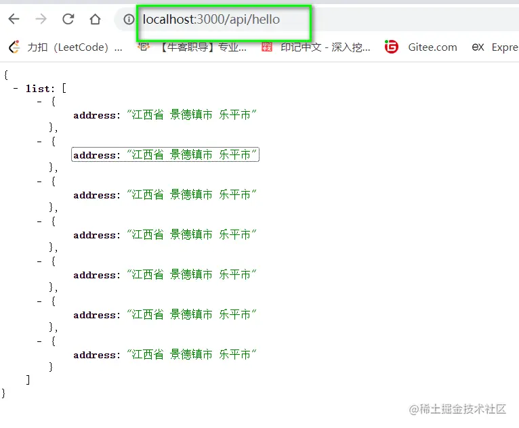This screenshot has height=428, width=519.
Task: Collapse the sixth list object
Action: (x=39, y=301)
